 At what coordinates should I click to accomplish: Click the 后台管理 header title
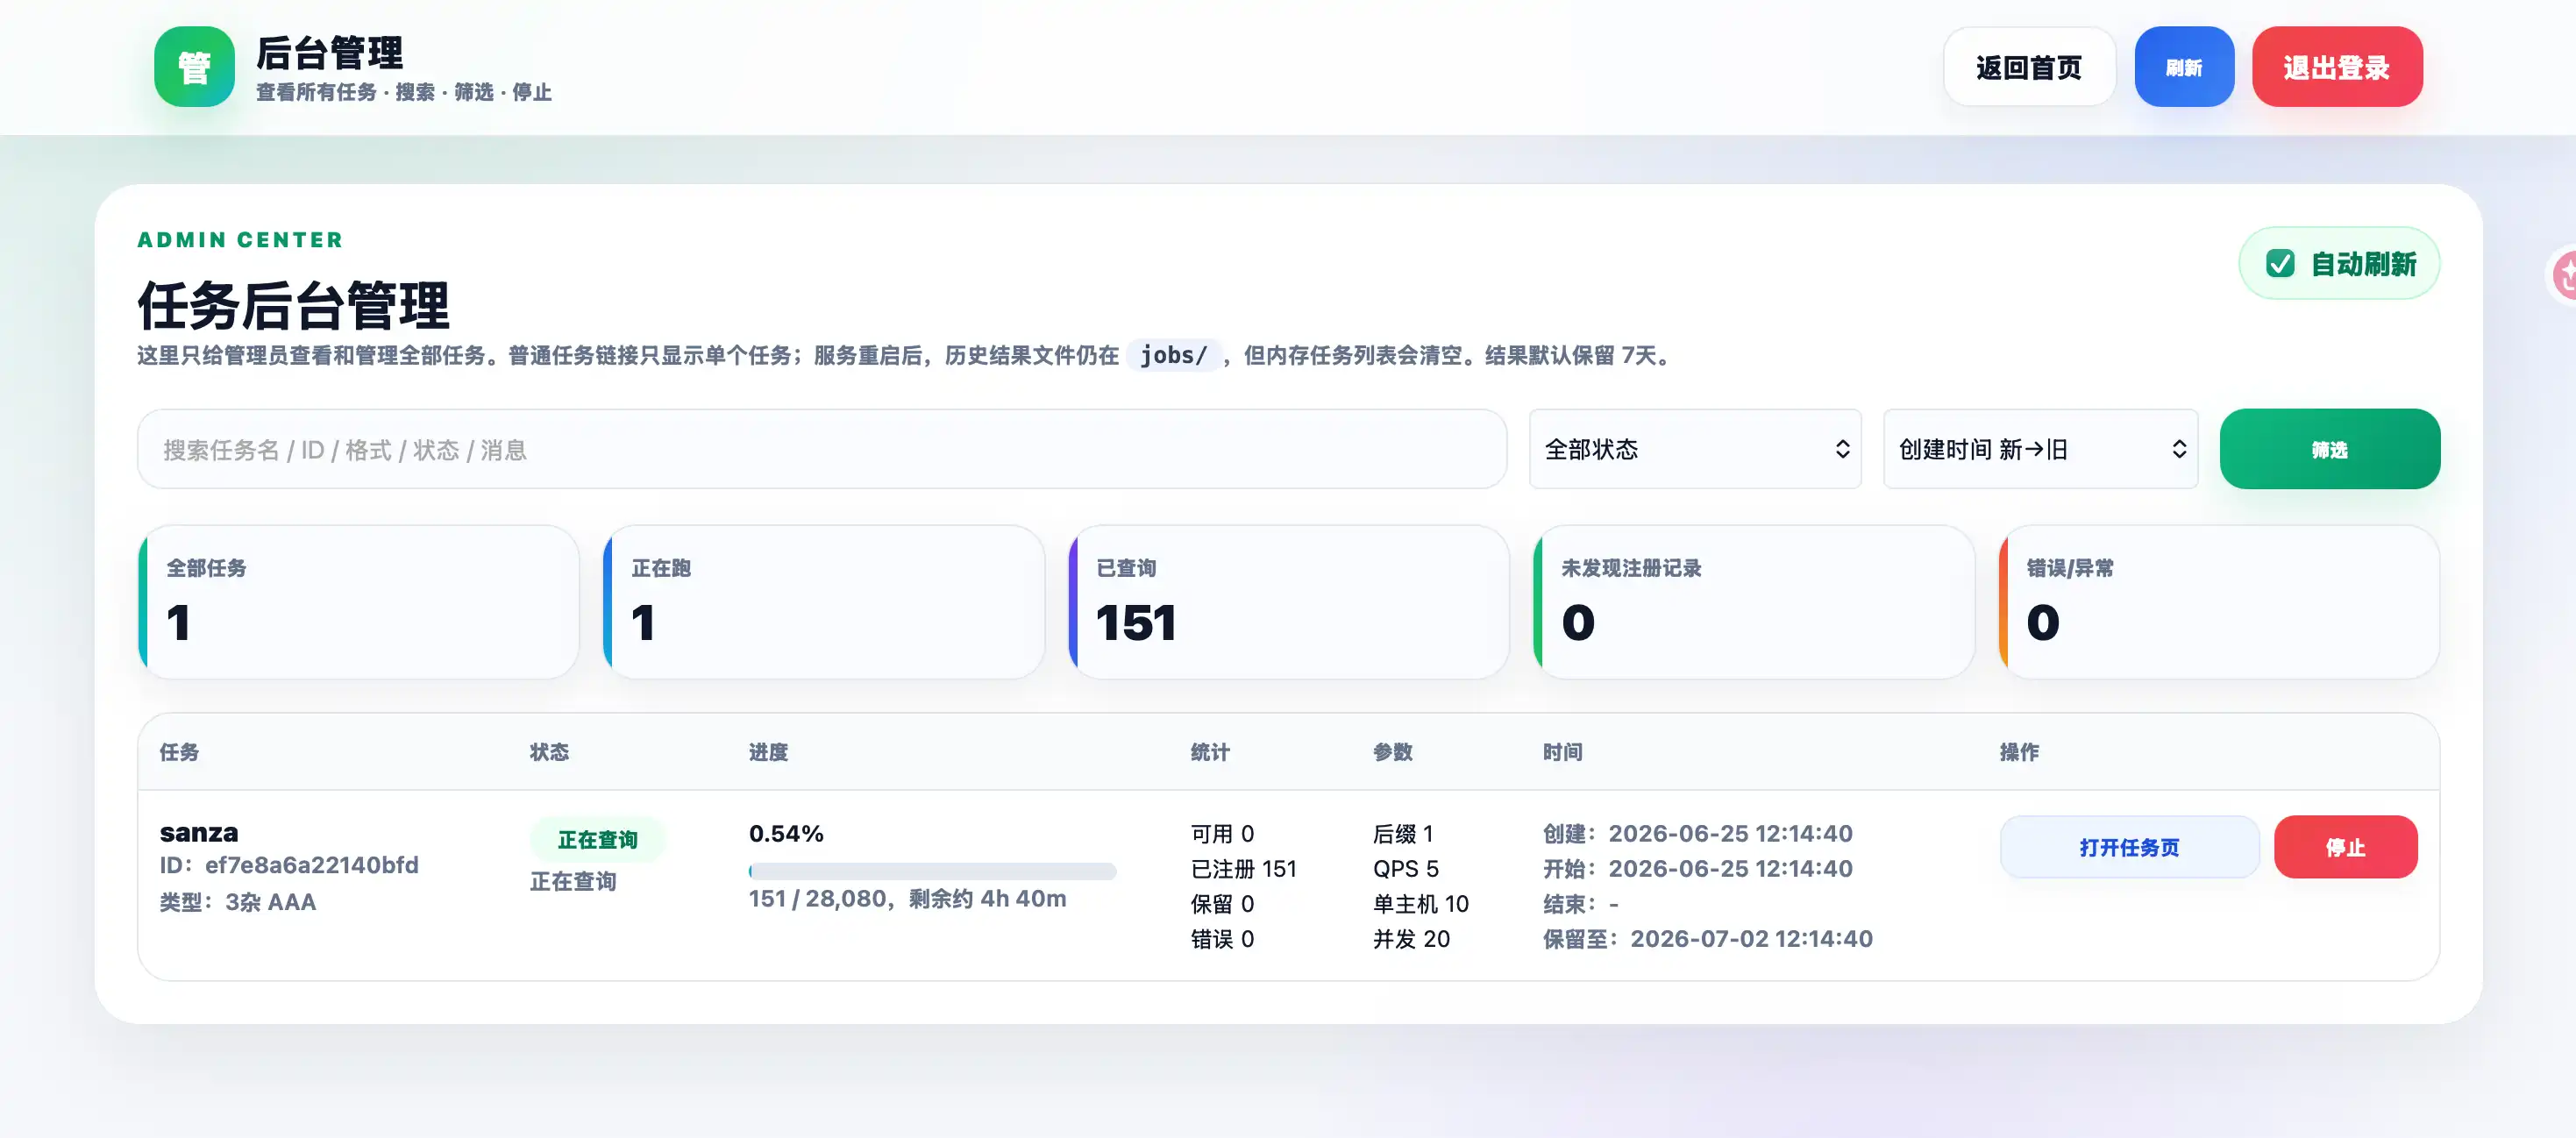click(329, 53)
